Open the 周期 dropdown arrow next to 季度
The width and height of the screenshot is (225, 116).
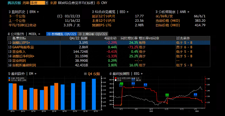tap(46, 3)
